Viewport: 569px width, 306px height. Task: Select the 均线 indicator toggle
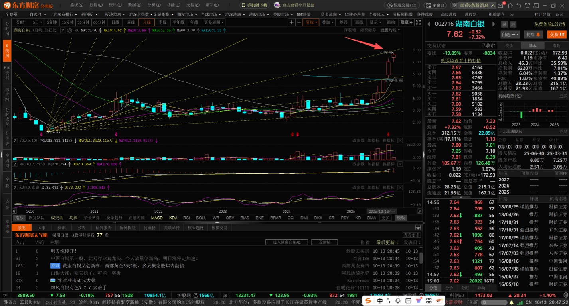(x=73, y=218)
